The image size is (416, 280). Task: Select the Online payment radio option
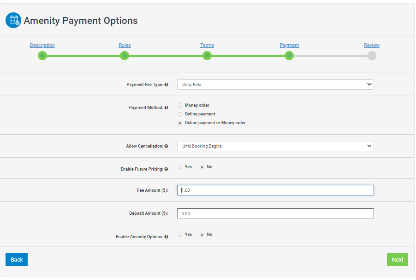tap(180, 114)
